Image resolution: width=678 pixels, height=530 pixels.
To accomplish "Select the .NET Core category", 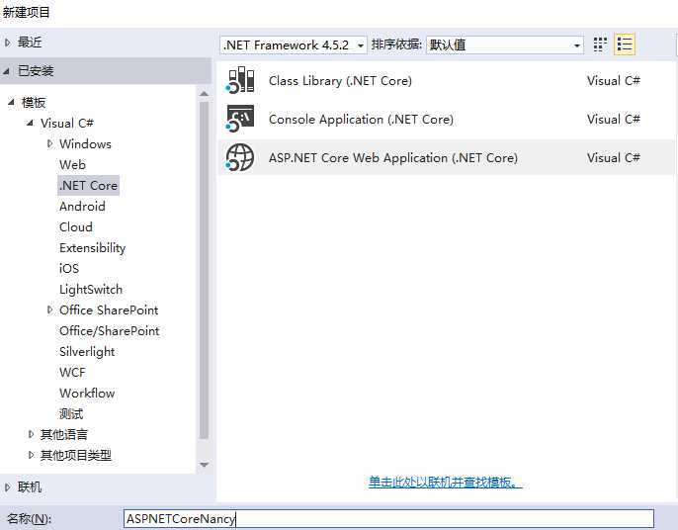I will click(88, 186).
